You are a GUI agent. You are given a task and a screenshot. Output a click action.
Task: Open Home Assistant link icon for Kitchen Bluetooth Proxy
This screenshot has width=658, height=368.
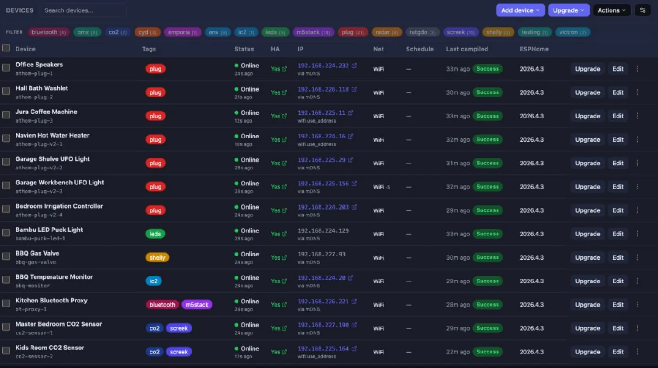[x=285, y=305]
